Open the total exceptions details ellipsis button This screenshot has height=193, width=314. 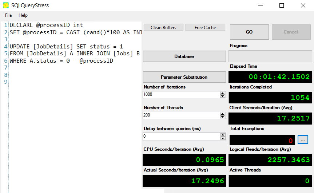pos(303,140)
